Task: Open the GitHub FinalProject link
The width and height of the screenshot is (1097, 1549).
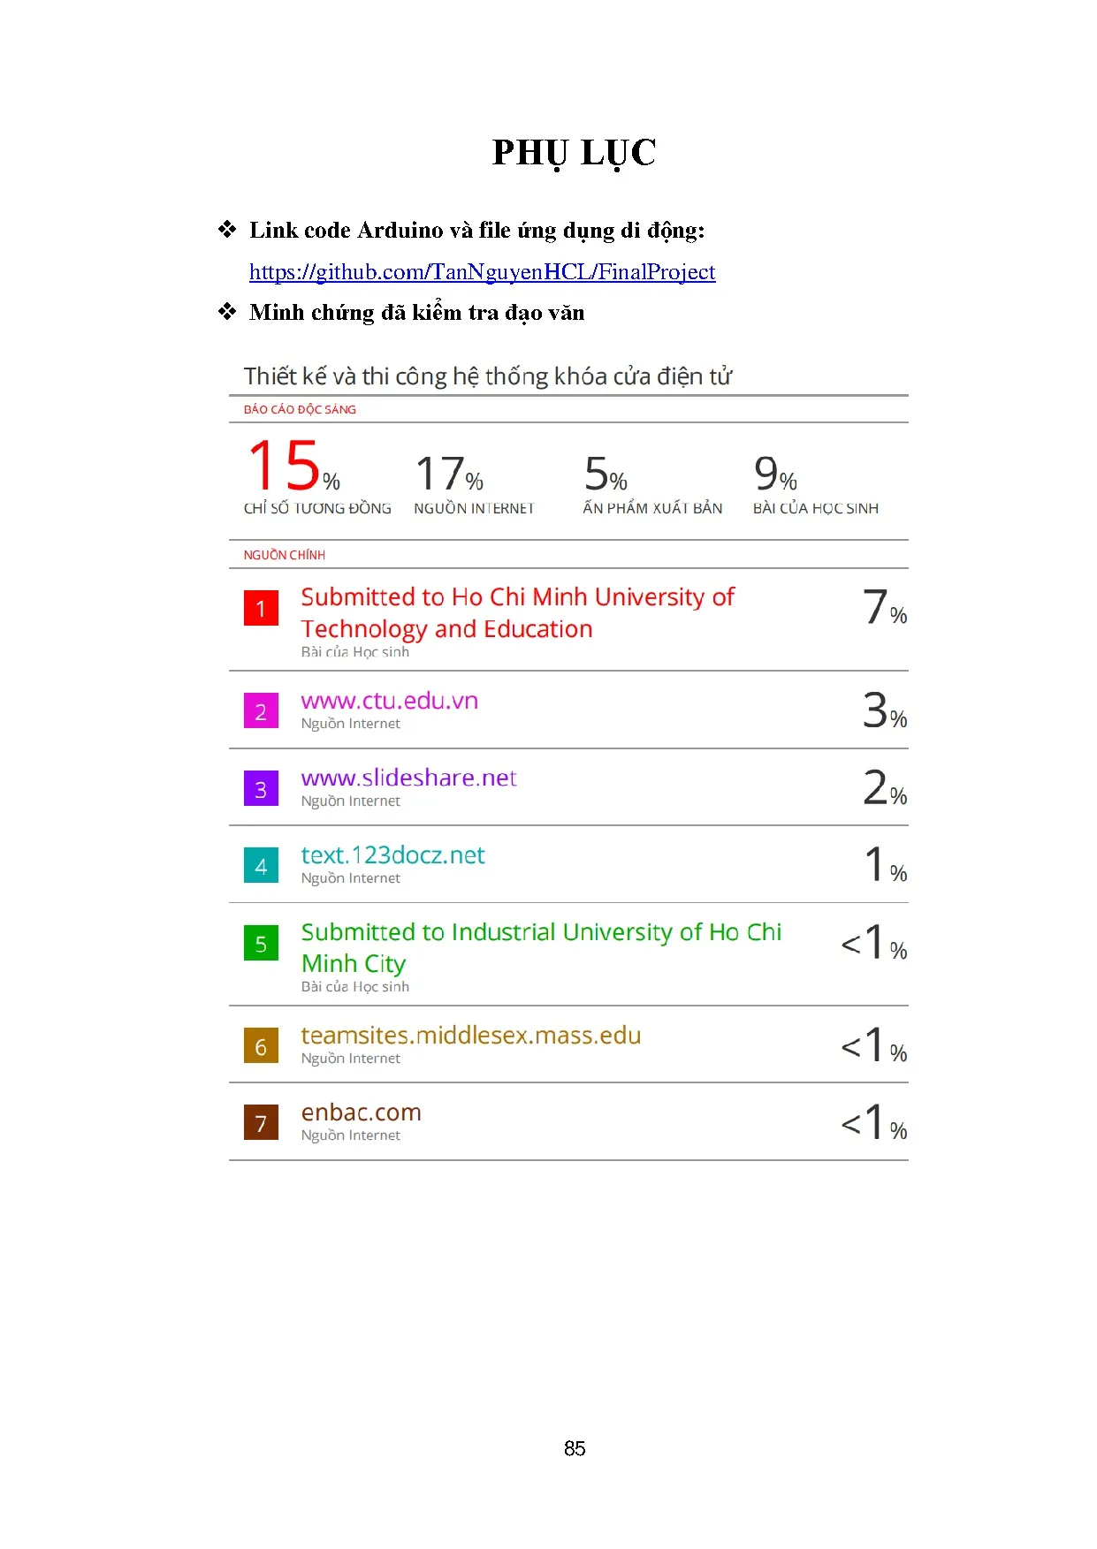Action: (x=482, y=272)
